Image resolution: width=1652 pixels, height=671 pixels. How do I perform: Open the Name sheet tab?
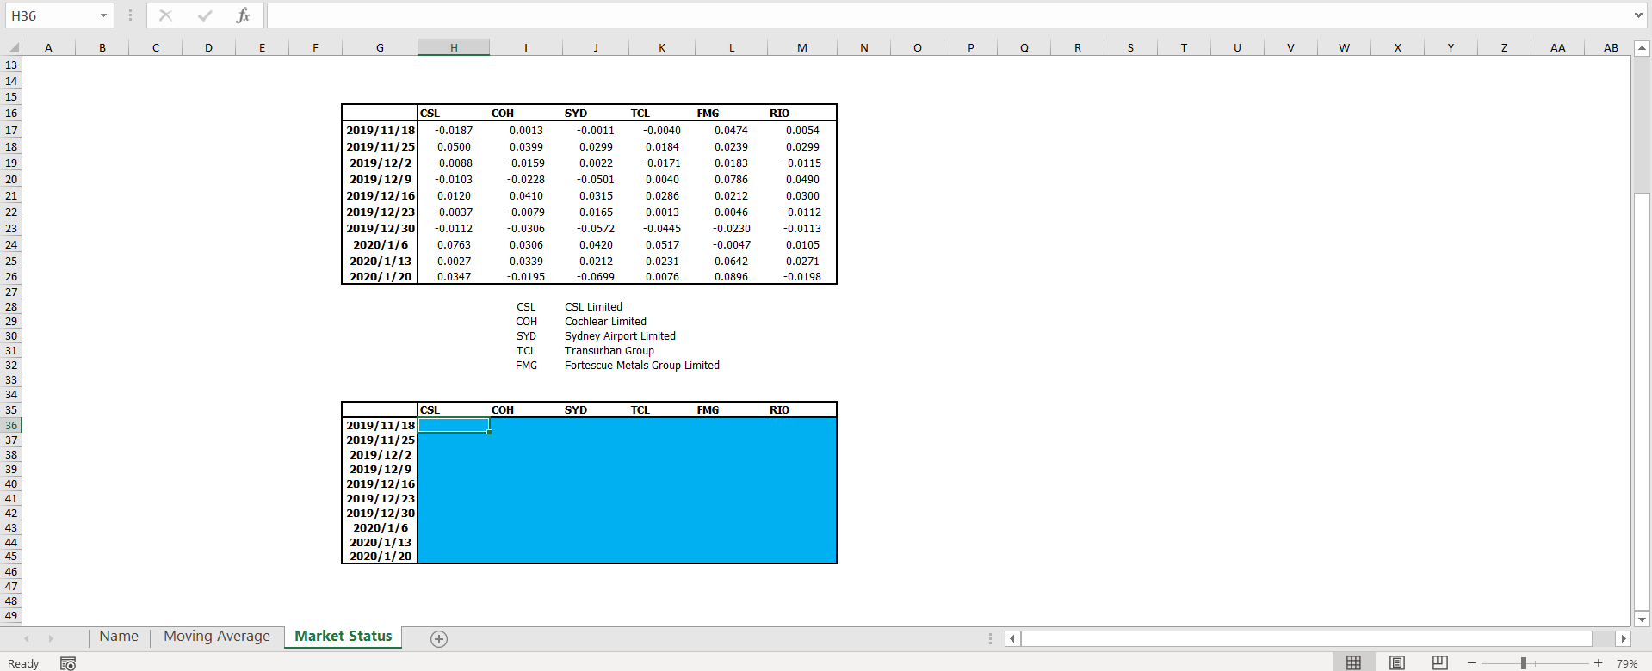(x=119, y=637)
